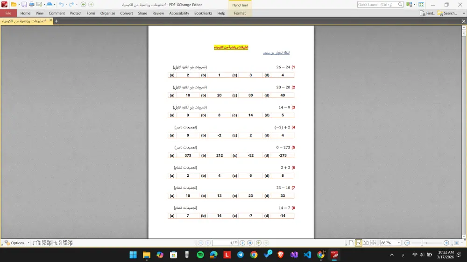The height and width of the screenshot is (262, 467).
Task: Click the Open folder icon in quick access toolbar
Action: point(14,5)
